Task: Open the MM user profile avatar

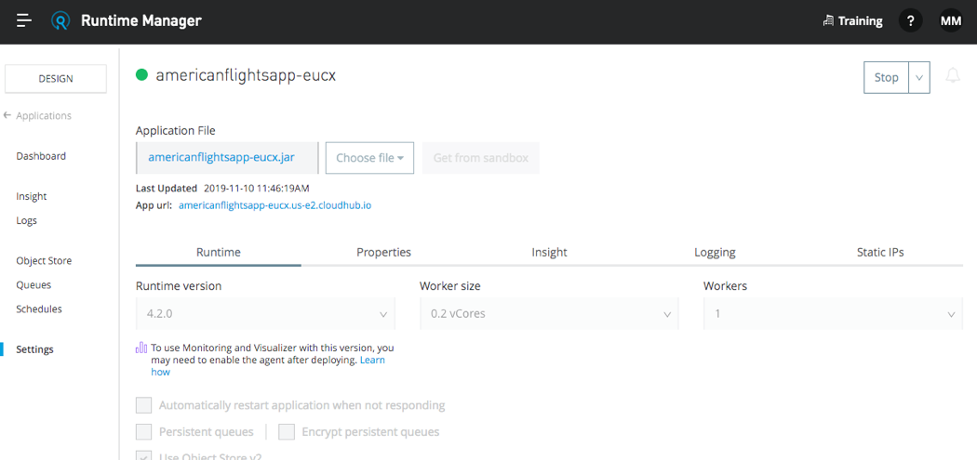Action: pos(951,21)
